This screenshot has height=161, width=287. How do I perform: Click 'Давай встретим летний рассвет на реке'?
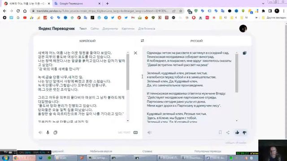coord(178,65)
